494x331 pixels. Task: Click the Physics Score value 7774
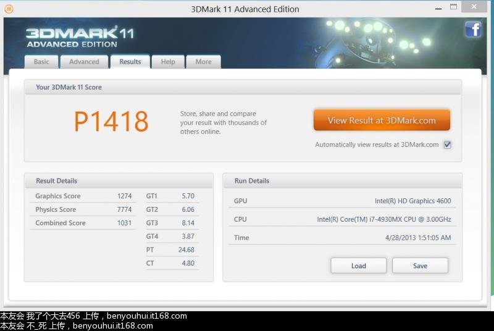125,209
